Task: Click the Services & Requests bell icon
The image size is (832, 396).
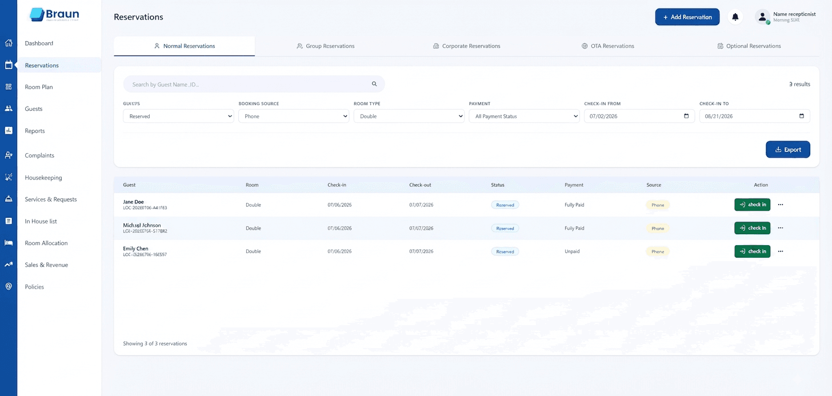Action: pyautogui.click(x=9, y=199)
